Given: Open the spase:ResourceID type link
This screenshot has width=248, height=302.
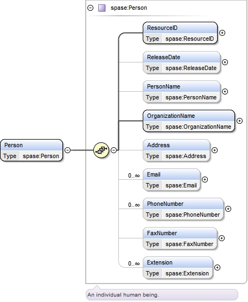Looking at the screenshot, I should pos(190,39).
